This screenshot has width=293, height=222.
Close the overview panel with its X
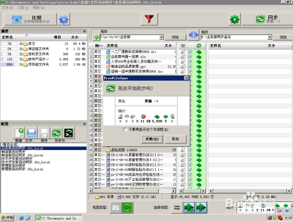coord(84,31)
